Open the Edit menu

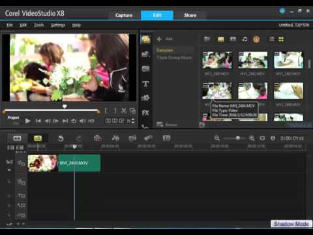[x=23, y=25]
